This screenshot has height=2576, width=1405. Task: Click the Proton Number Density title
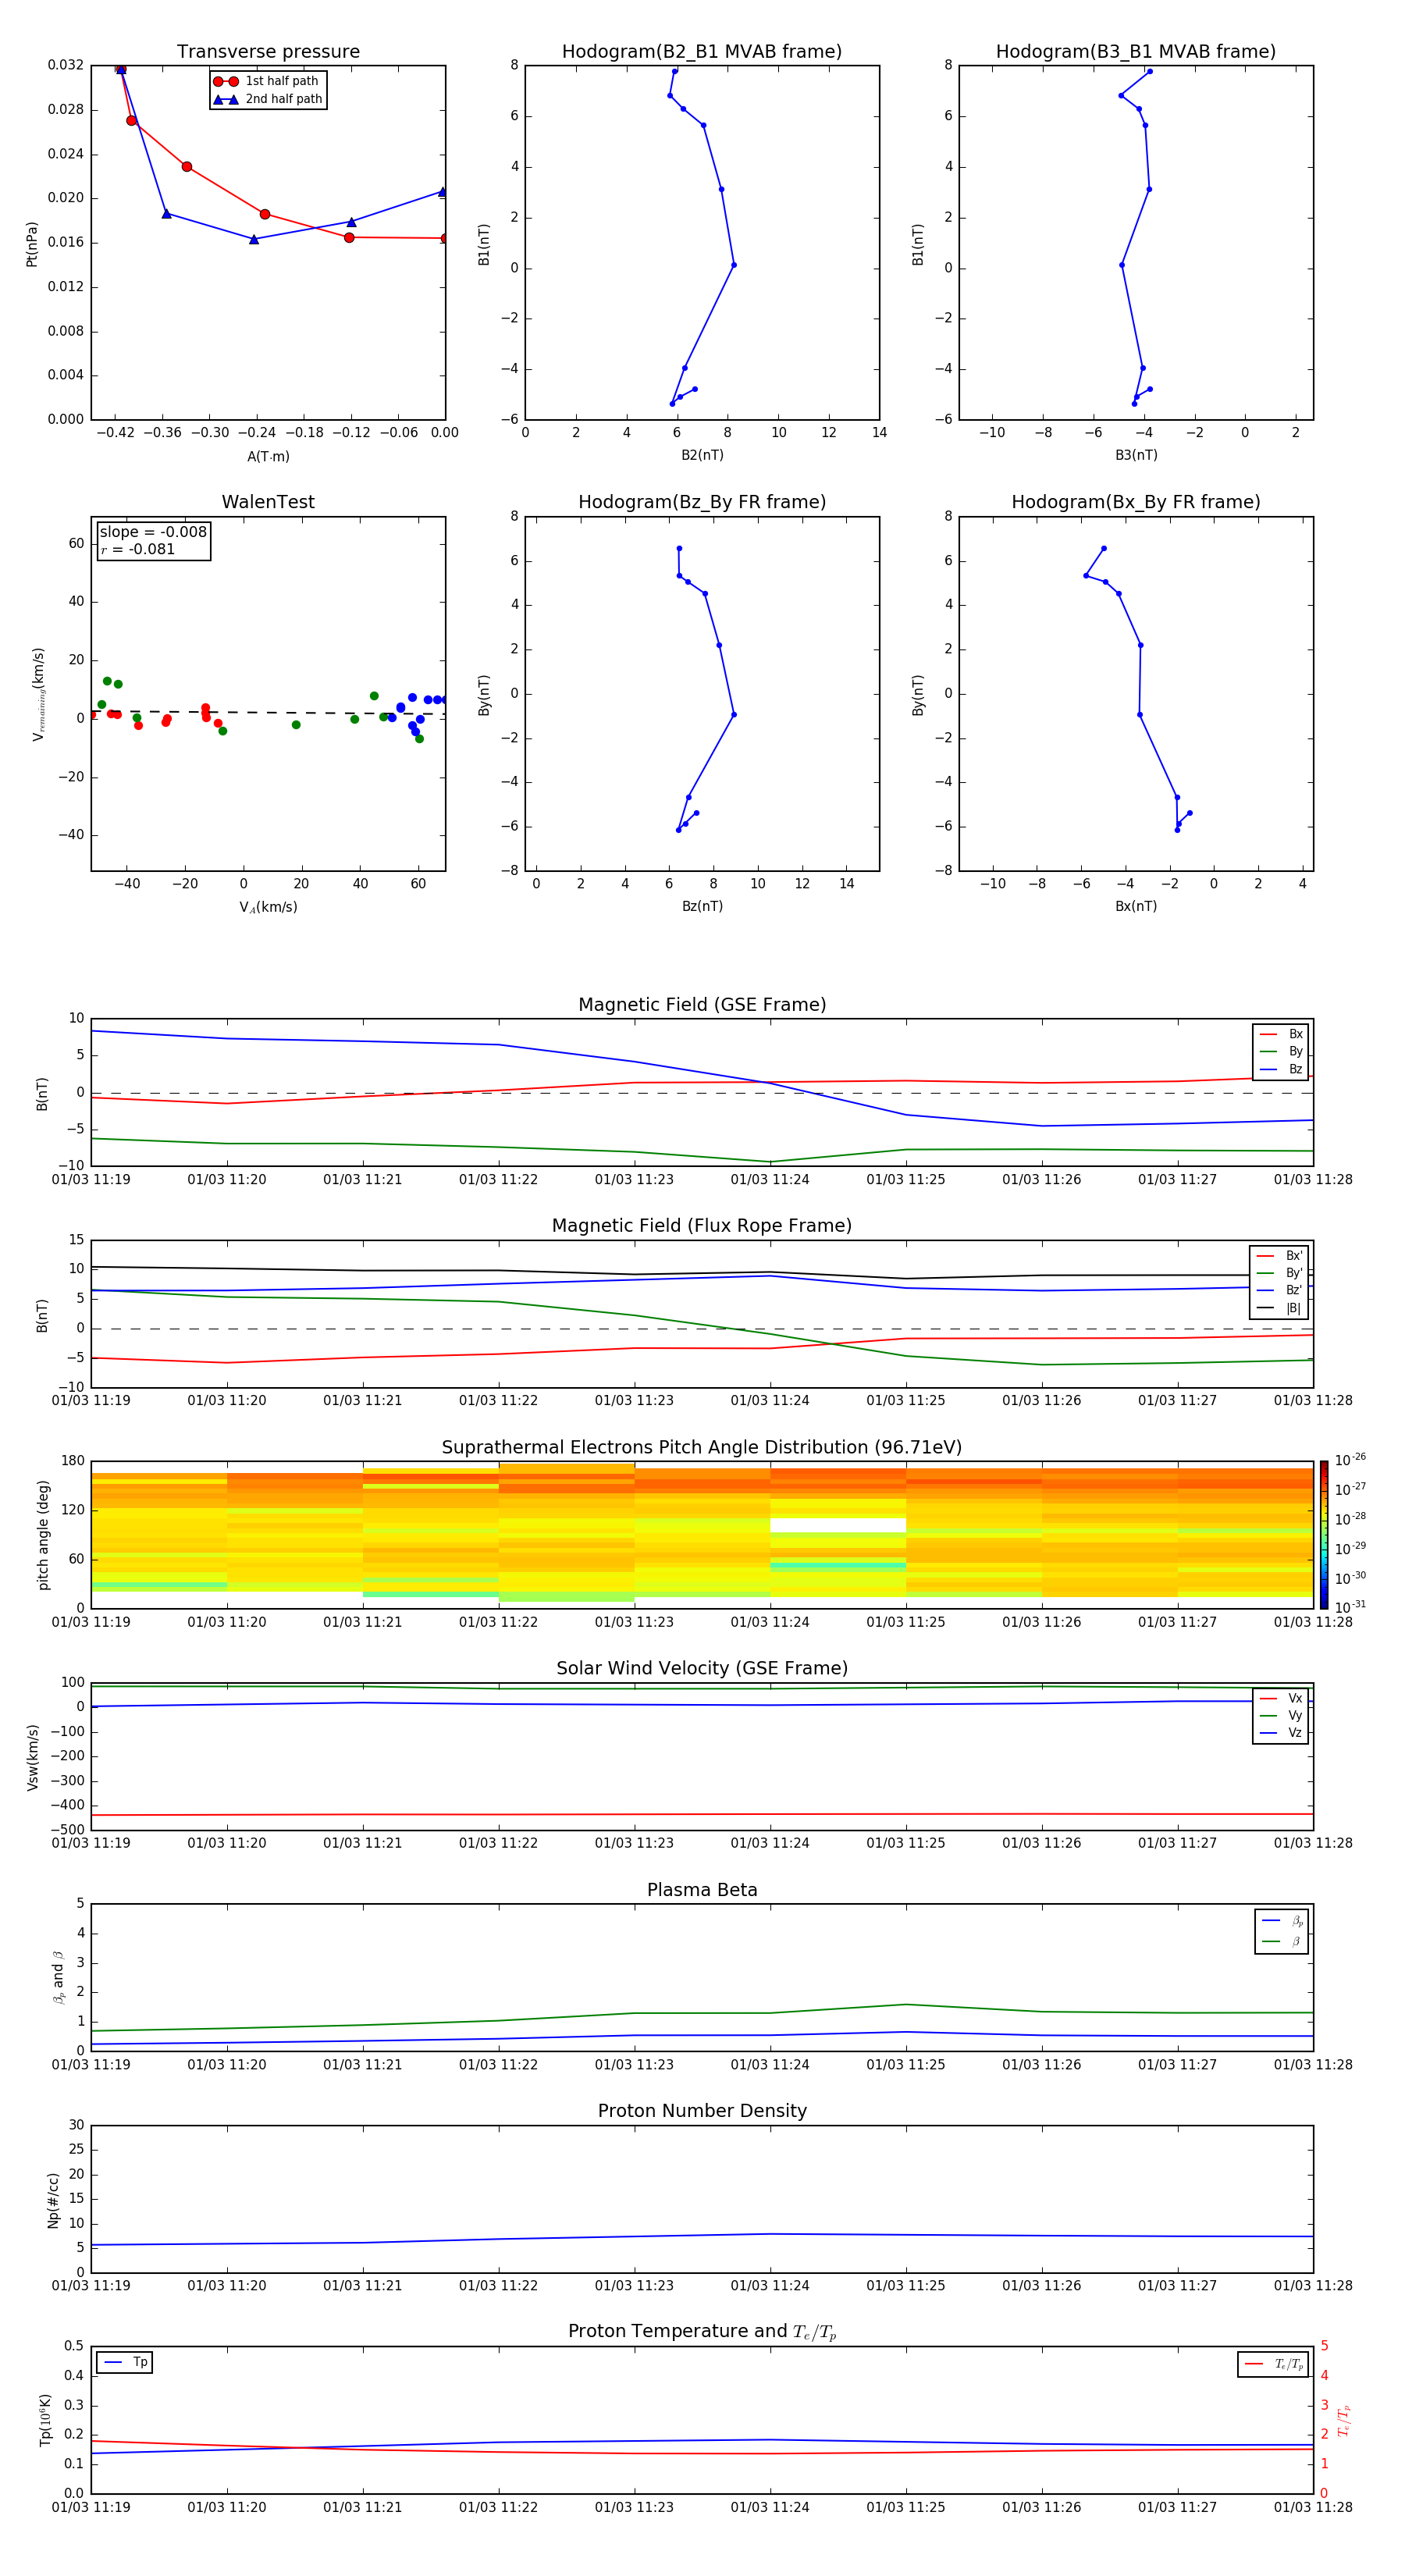pos(702,2111)
